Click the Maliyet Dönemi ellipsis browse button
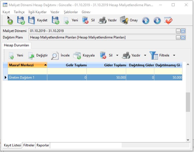Screen dimensions: 194x152 [x=178, y=31]
